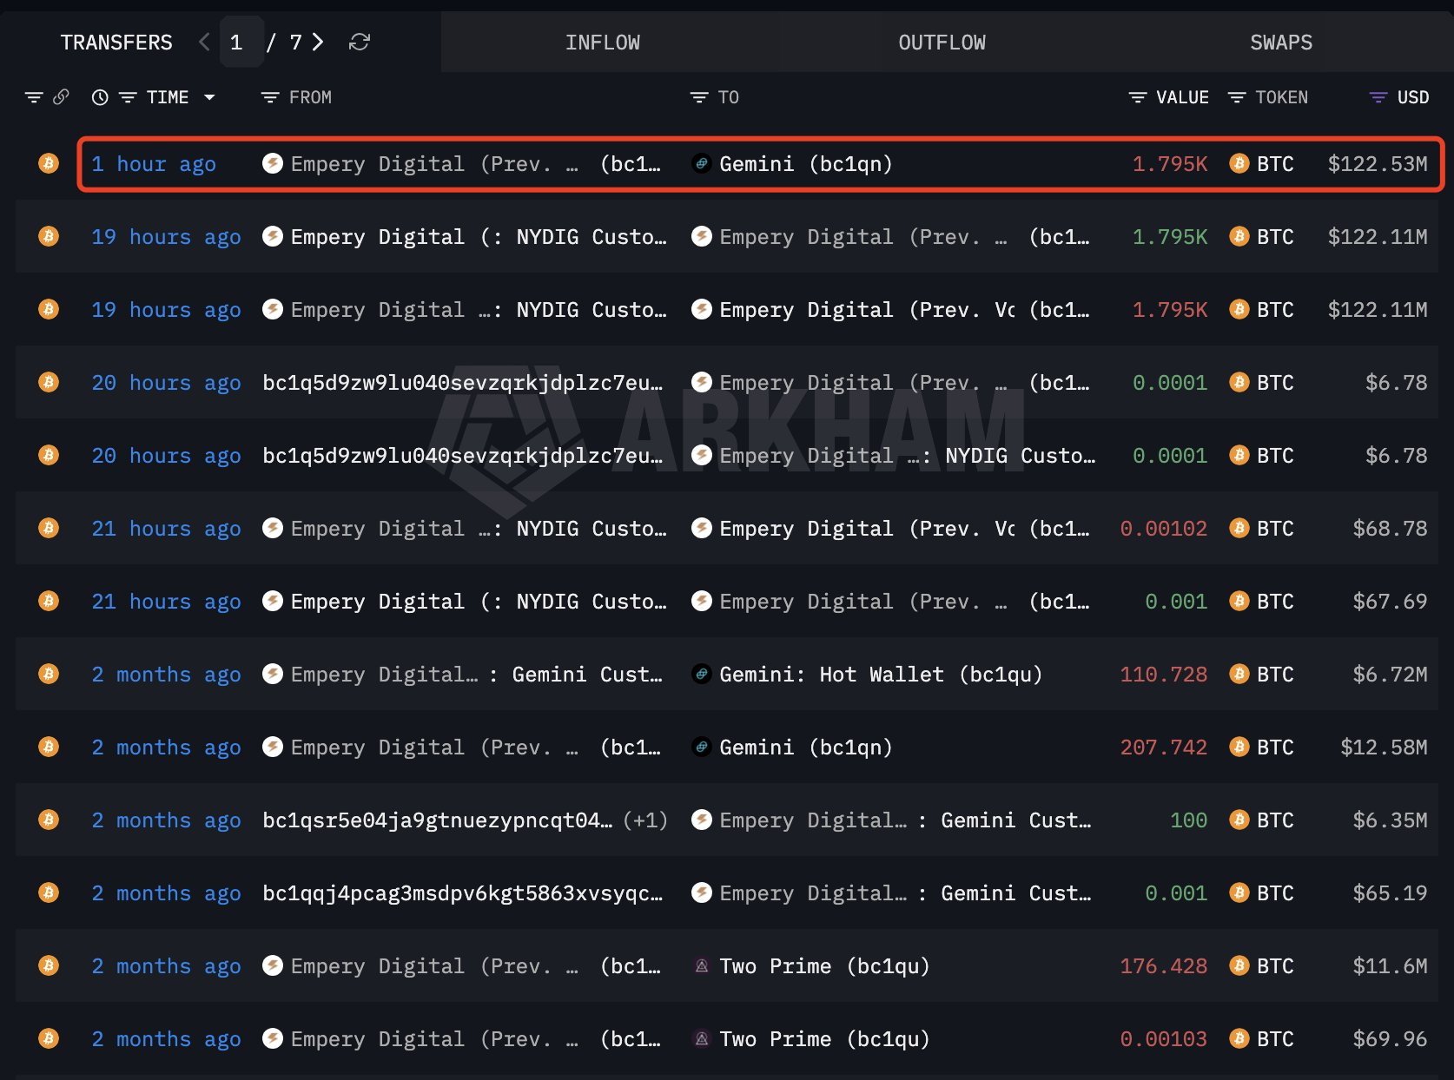
Task: Click Gemini logo in the first transfer row
Action: [x=701, y=163]
